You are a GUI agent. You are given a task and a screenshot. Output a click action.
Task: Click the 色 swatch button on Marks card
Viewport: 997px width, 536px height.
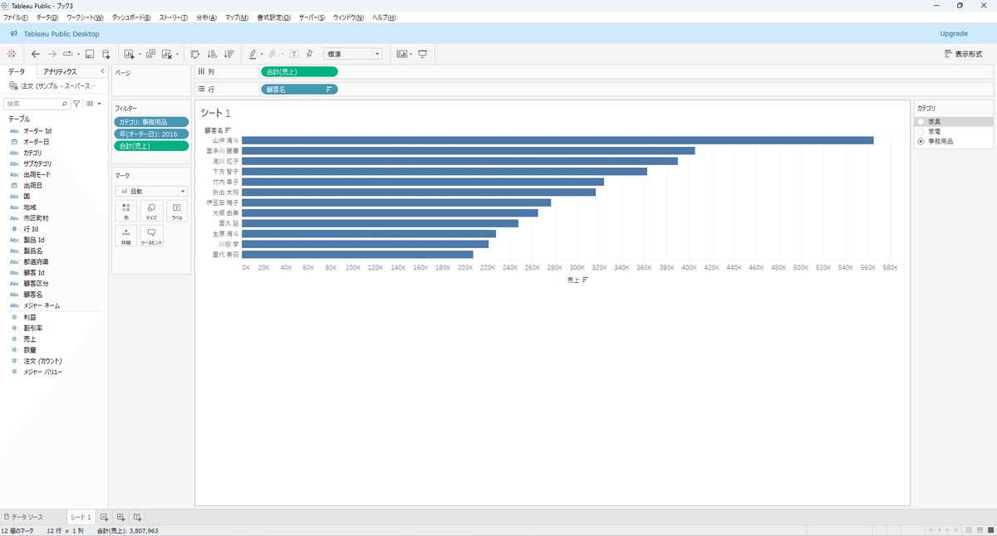(x=125, y=209)
